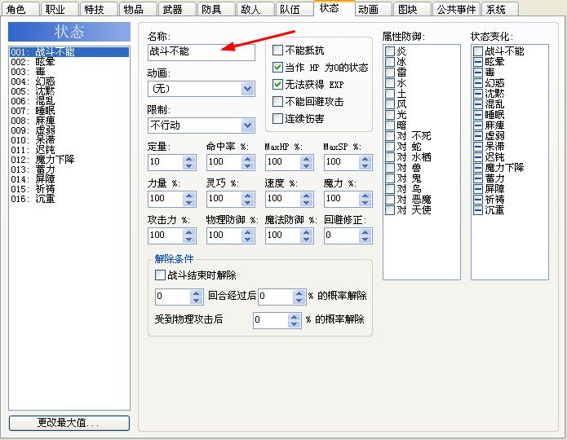This screenshot has width=567, height=440.
Task: Select 001: 战斗不能 in the state list
Action: (69, 52)
